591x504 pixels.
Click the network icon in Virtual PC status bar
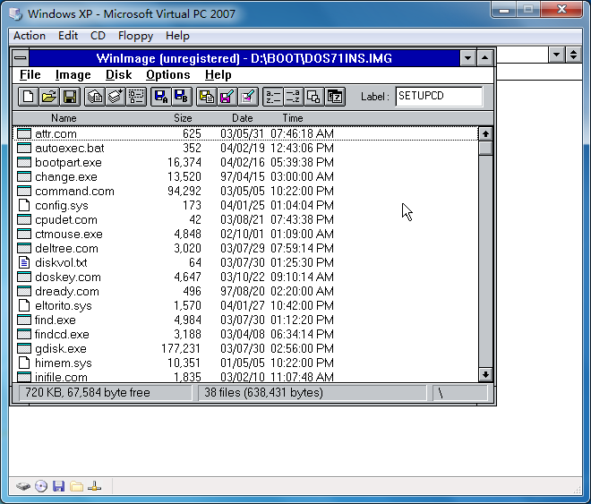tap(96, 486)
